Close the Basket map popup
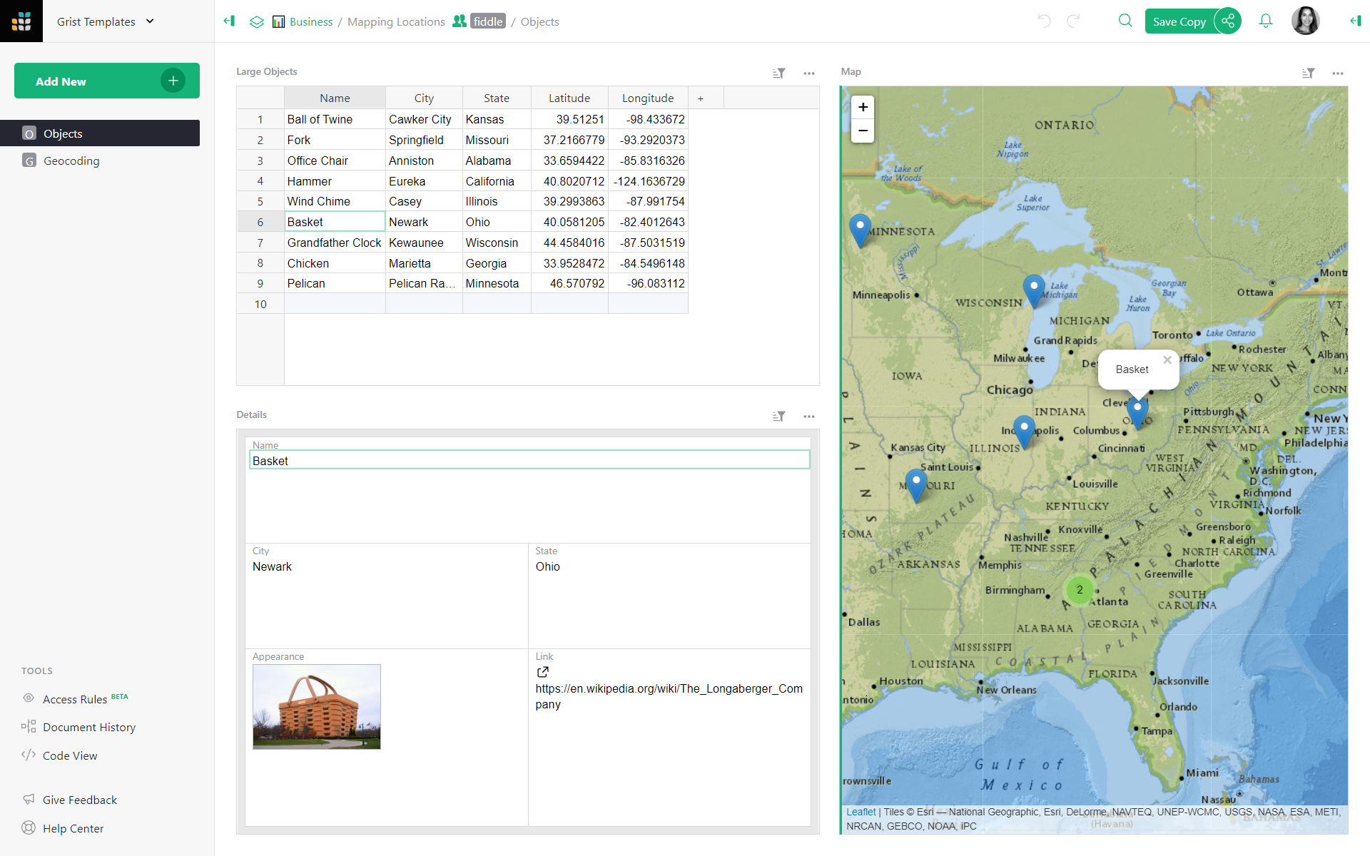This screenshot has height=856, width=1370. 1167,360
